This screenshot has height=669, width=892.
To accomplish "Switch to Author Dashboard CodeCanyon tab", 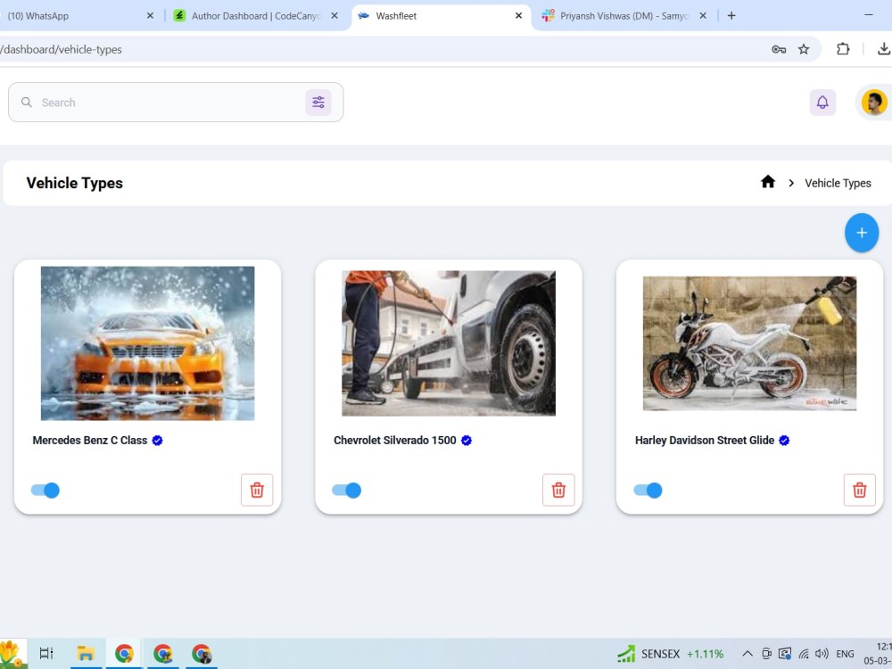I will click(256, 16).
